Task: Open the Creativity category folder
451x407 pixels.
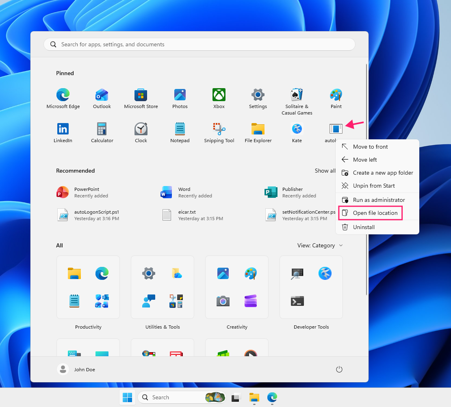Action: 237,287
